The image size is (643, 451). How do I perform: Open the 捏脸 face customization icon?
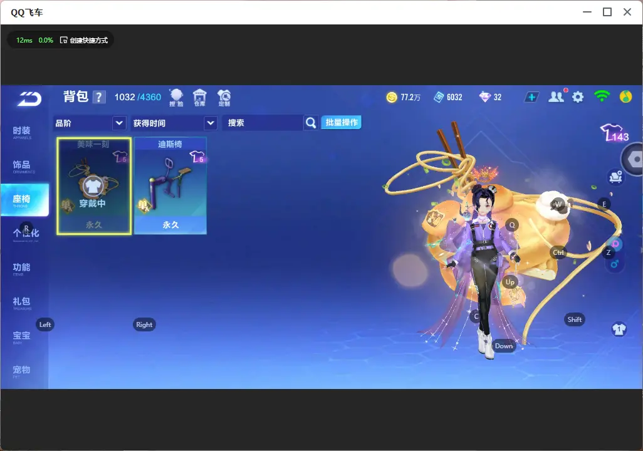[176, 98]
